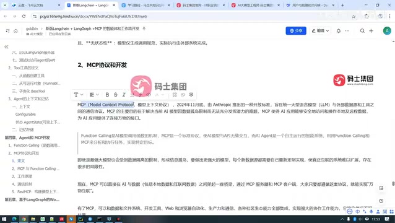Open font color A dropdown

(159, 95)
